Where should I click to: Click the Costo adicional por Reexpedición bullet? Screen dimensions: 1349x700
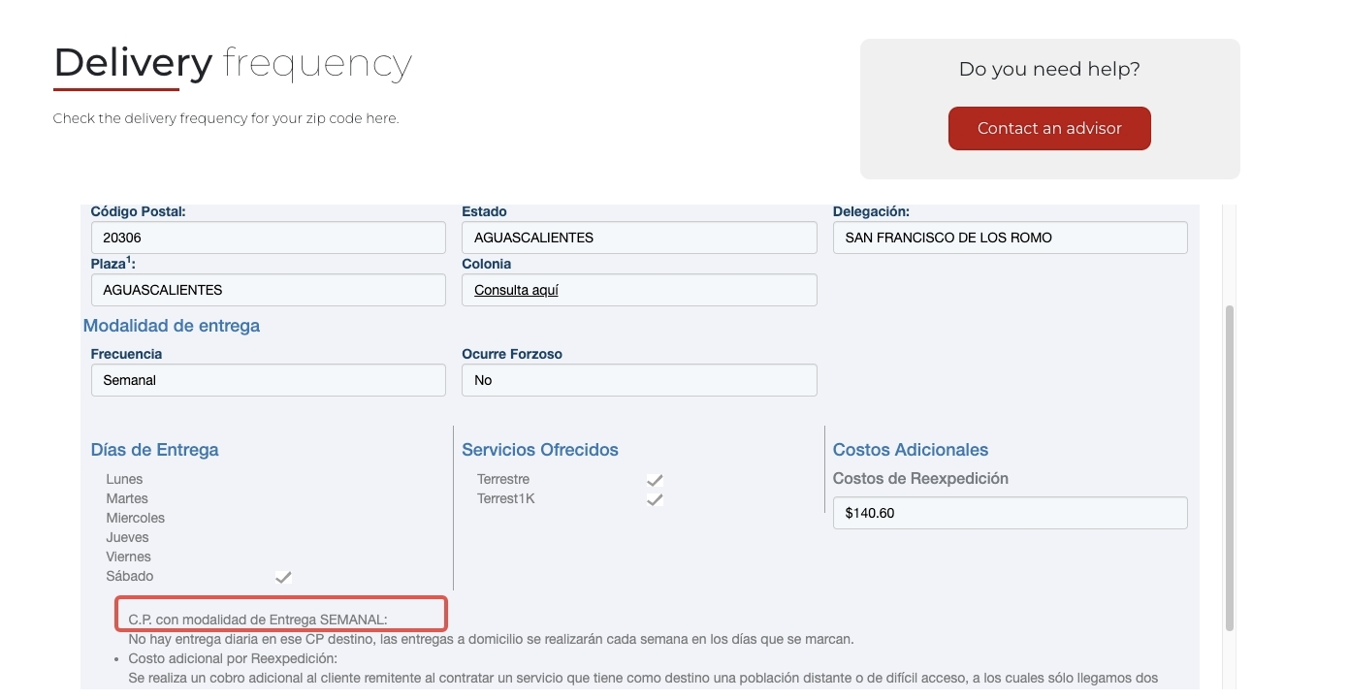point(233,658)
